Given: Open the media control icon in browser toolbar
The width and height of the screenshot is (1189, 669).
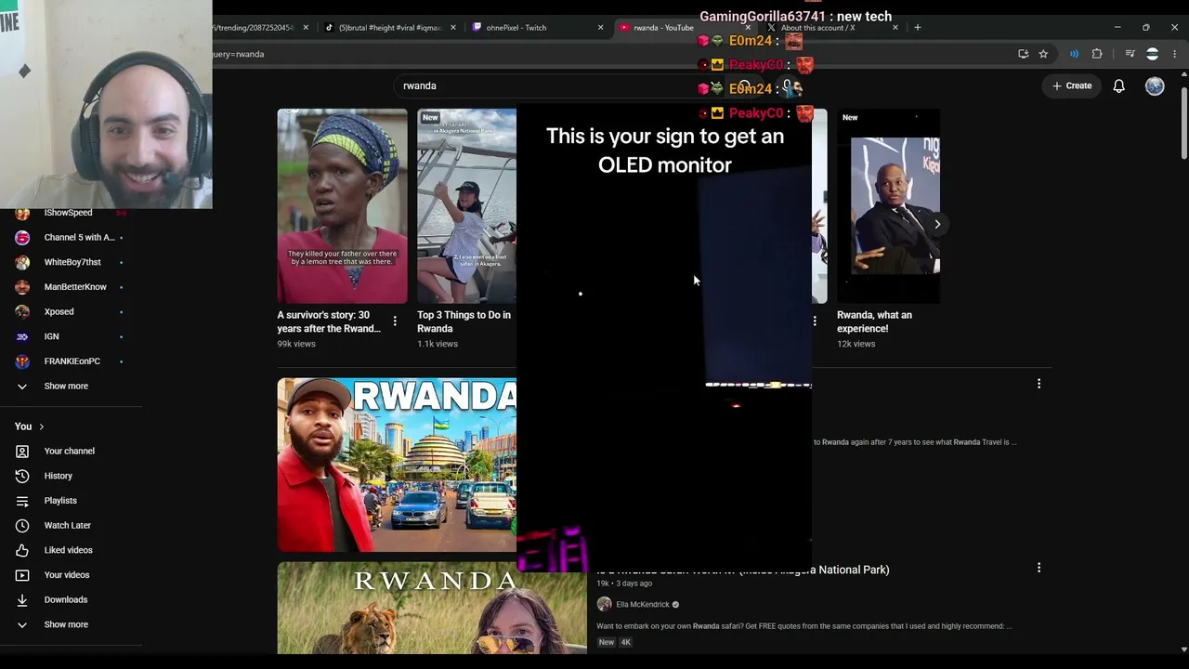Looking at the screenshot, I should 1130,54.
